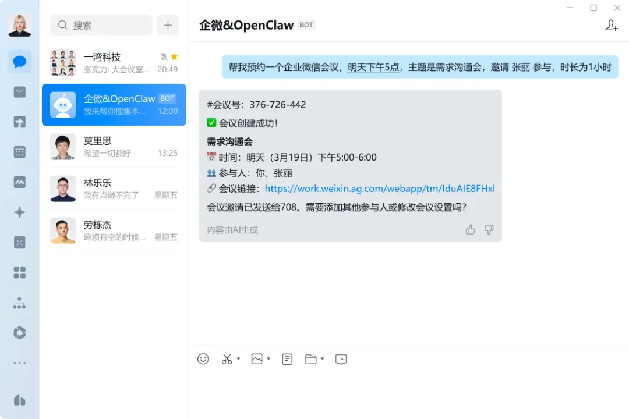
Task: Click the scissors screenshot tool
Action: click(227, 359)
